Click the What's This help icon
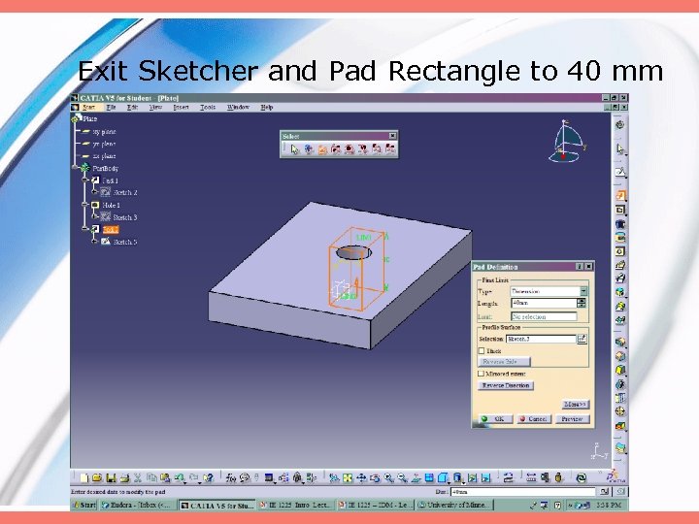 tap(208, 478)
